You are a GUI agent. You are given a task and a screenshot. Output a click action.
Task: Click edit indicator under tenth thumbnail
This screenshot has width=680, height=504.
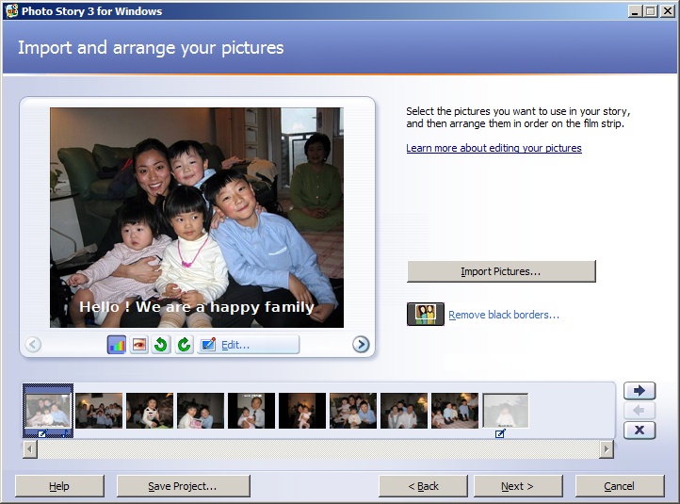pos(500,433)
